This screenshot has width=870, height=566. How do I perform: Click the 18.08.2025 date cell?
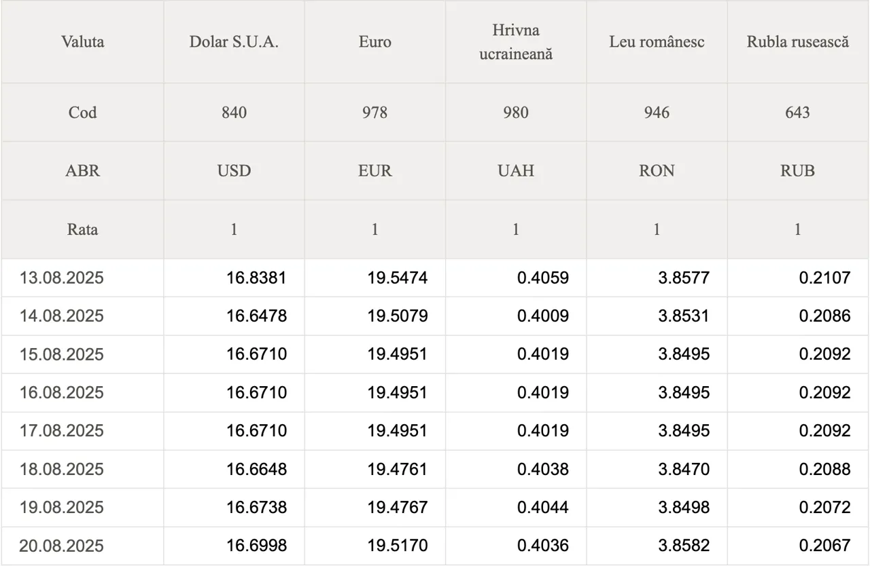[x=61, y=469]
